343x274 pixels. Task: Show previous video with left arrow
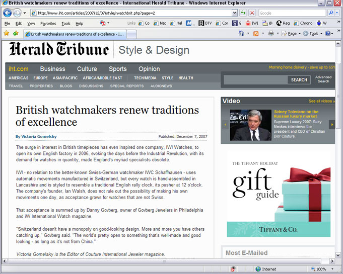225,125
